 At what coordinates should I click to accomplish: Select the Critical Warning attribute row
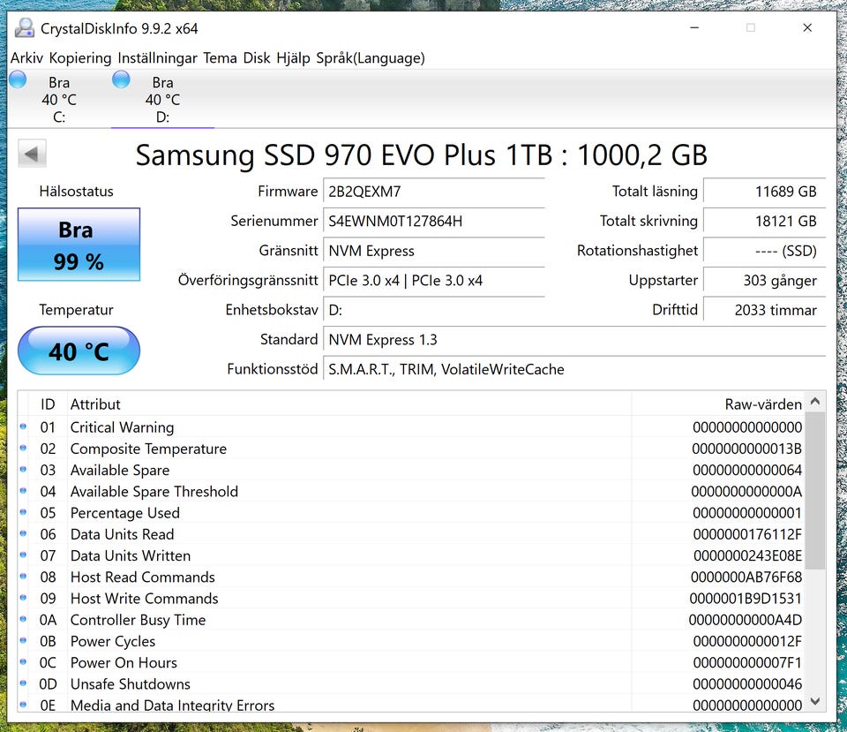click(411, 427)
